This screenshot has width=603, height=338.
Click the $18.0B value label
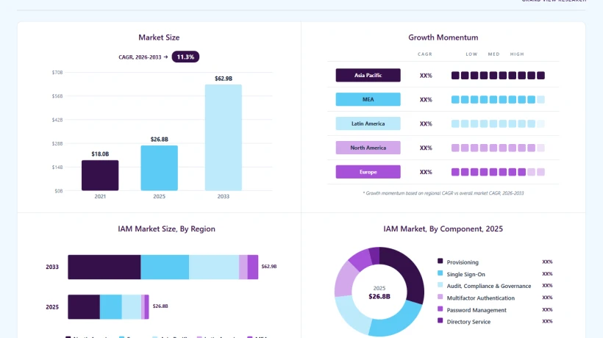(100, 154)
